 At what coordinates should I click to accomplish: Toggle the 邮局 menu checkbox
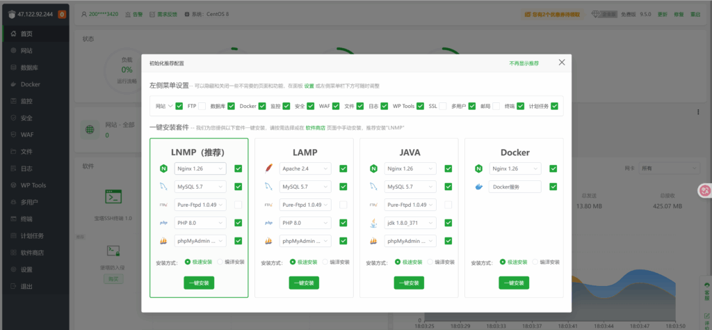click(496, 107)
